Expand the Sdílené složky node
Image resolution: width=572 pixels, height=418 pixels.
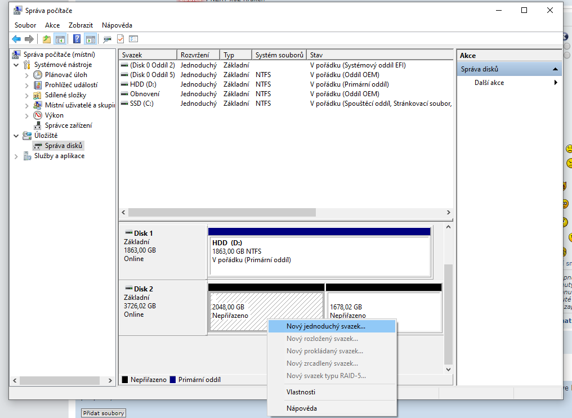[26, 95]
